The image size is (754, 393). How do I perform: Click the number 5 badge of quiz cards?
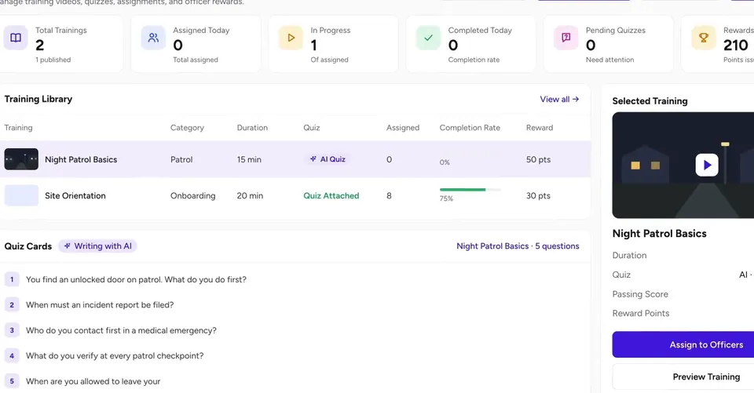[12, 381]
